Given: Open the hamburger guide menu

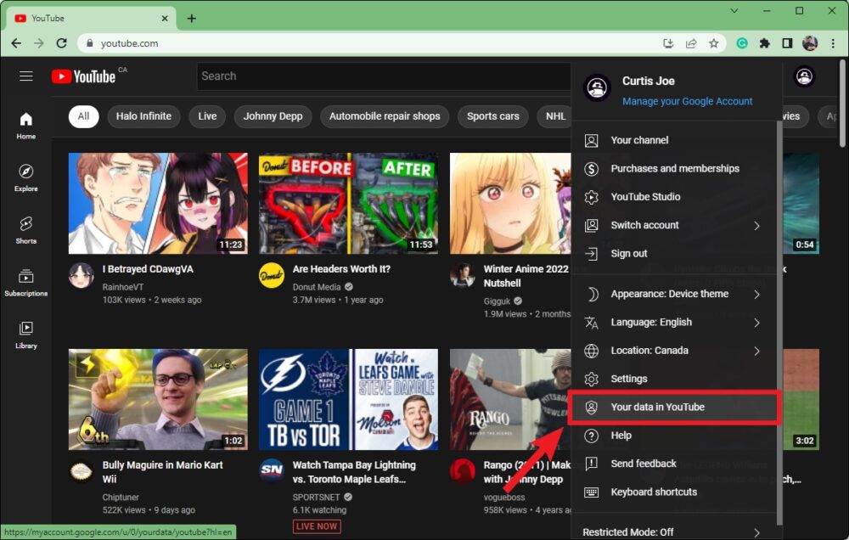Looking at the screenshot, I should (26, 76).
